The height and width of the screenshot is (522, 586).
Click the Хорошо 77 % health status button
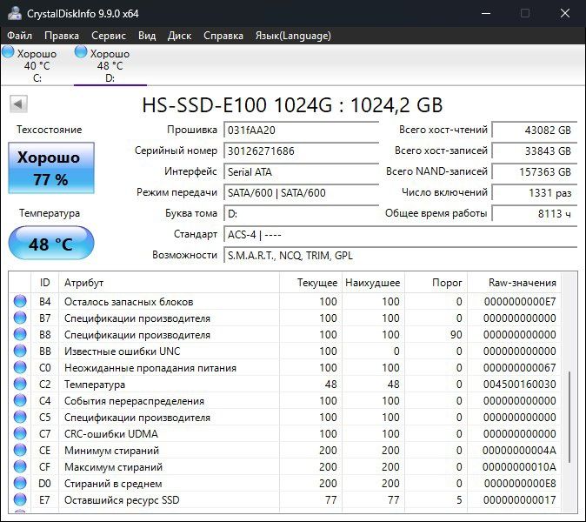coord(50,168)
